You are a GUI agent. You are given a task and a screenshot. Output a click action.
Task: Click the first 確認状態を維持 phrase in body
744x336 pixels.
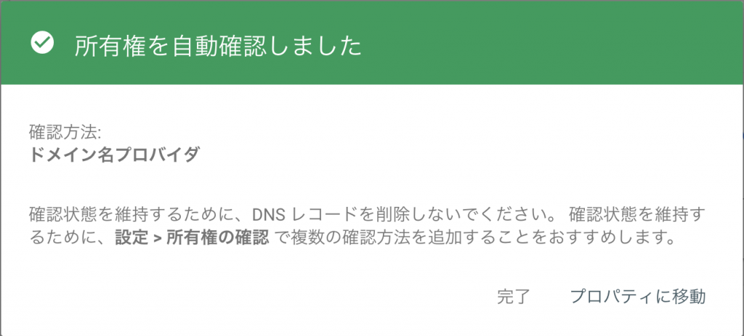86,215
